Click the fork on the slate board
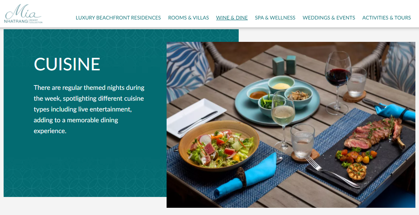 (332, 172)
